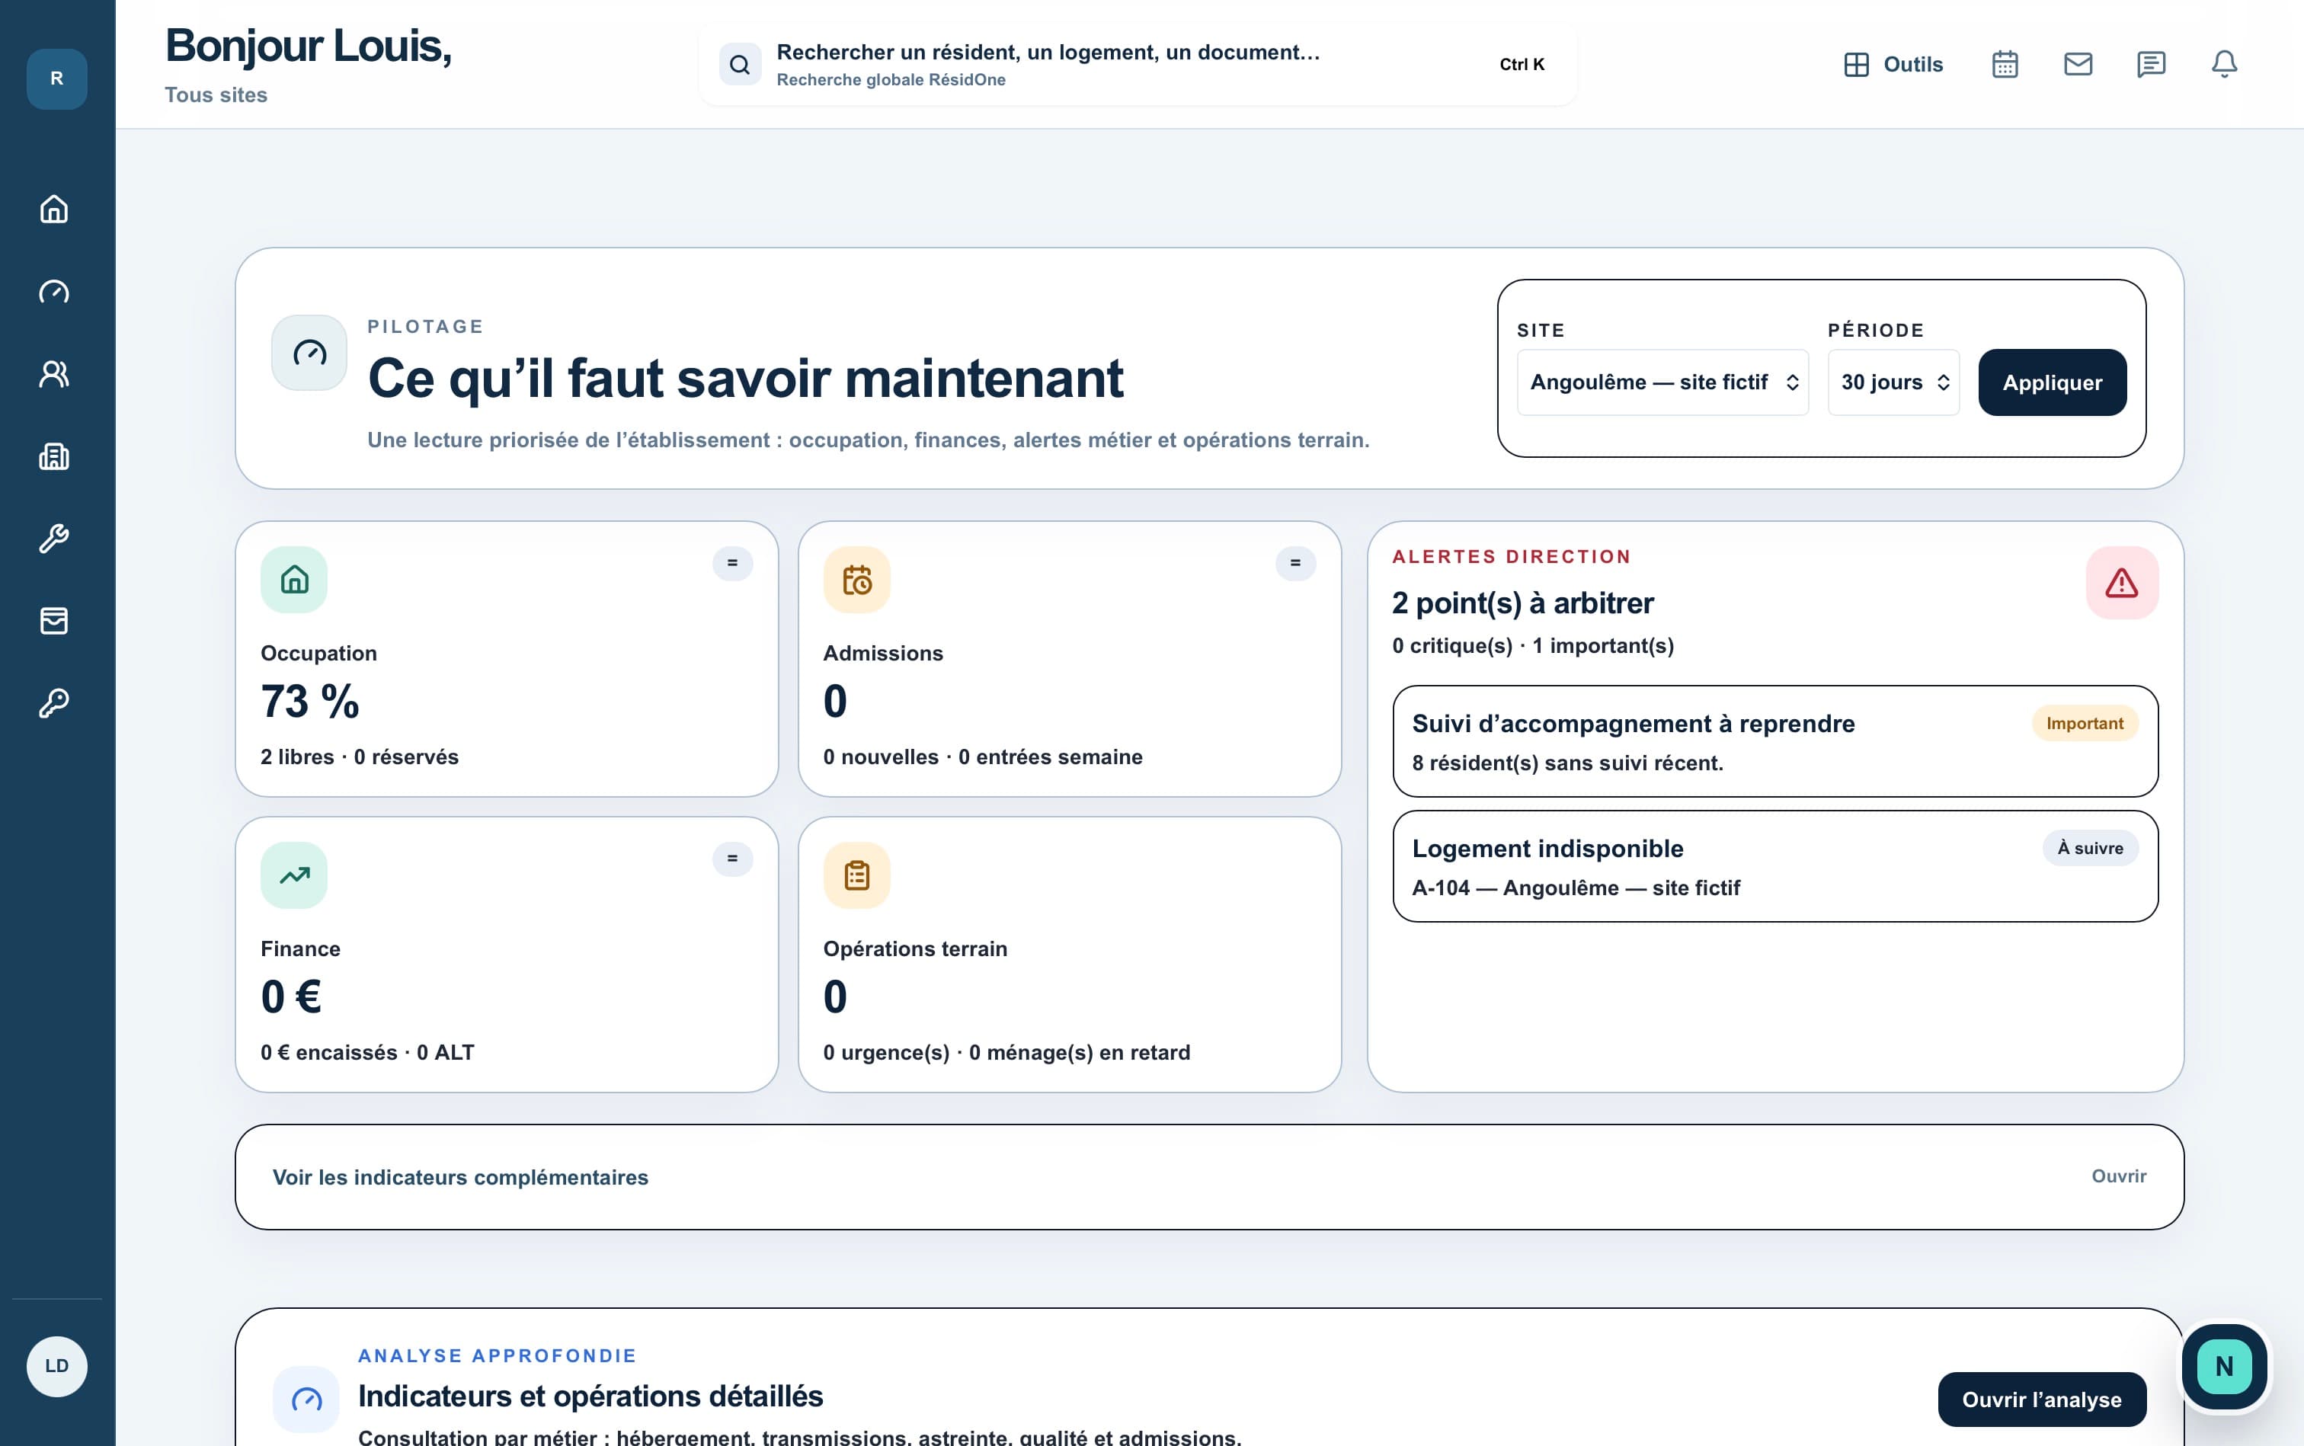
Task: Open the LD user avatar
Action: [57, 1366]
